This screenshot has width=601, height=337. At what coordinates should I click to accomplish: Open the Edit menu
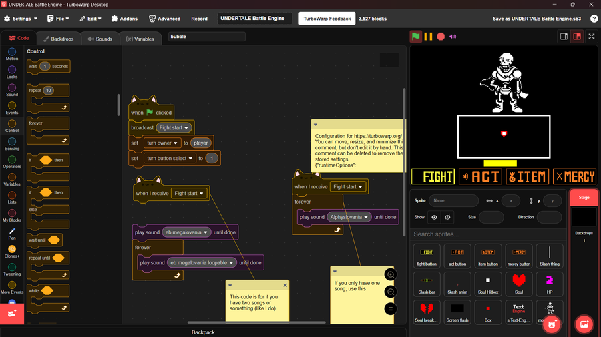(x=90, y=19)
